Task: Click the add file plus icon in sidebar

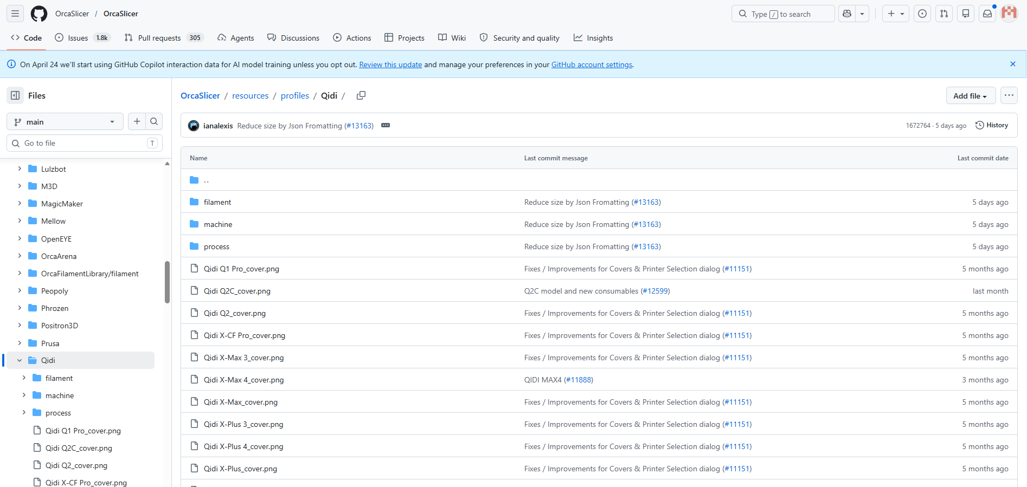Action: [137, 121]
